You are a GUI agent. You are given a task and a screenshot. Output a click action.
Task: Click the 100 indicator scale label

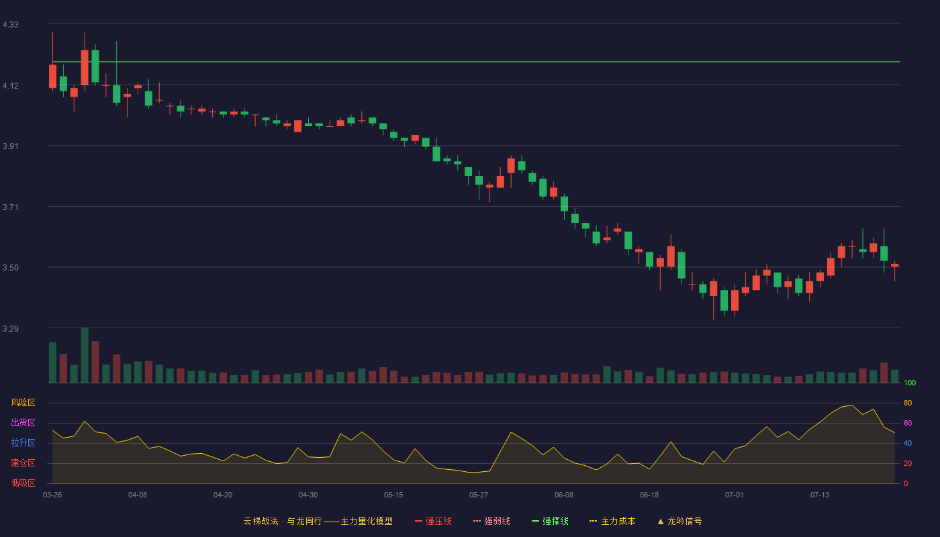pyautogui.click(x=910, y=383)
